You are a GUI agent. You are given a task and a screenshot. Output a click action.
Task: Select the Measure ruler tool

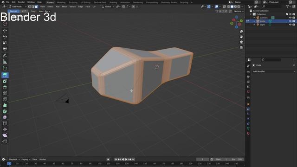point(5,62)
